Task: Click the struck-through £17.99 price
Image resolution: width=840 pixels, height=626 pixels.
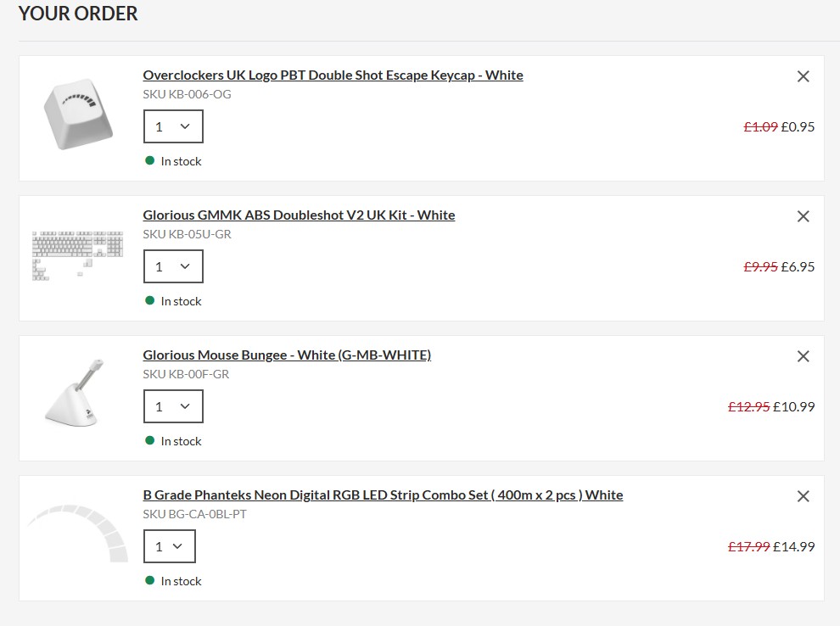Action: click(749, 547)
